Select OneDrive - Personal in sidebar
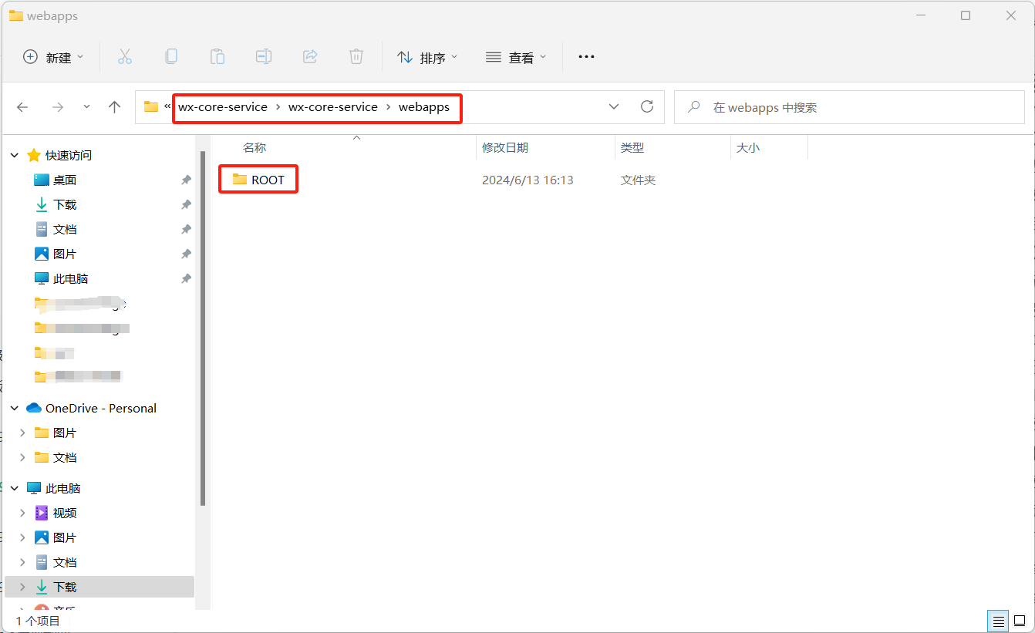The width and height of the screenshot is (1035, 633). coord(99,408)
